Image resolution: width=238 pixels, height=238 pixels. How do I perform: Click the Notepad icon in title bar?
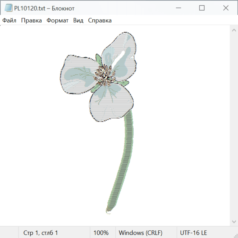click(9, 8)
